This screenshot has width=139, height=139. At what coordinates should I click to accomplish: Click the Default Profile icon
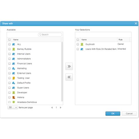pos(13,83)
